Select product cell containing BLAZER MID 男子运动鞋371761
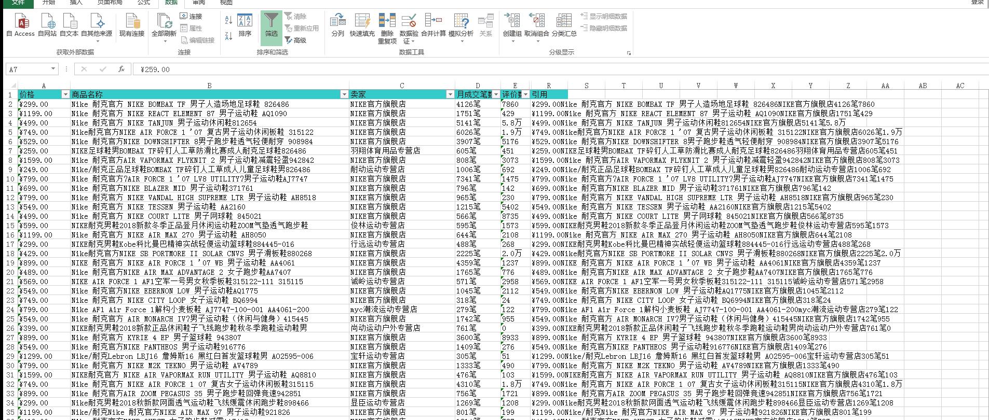Viewport: 989px width, 420px height. (209, 188)
